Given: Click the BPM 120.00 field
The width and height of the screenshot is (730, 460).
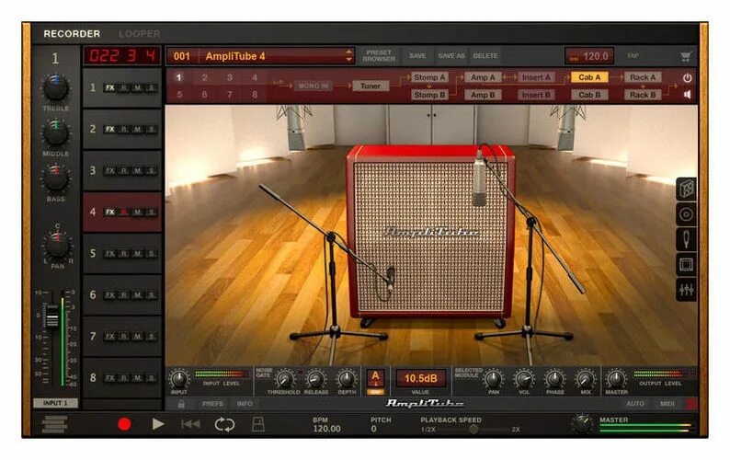Looking at the screenshot, I should pos(326,424).
